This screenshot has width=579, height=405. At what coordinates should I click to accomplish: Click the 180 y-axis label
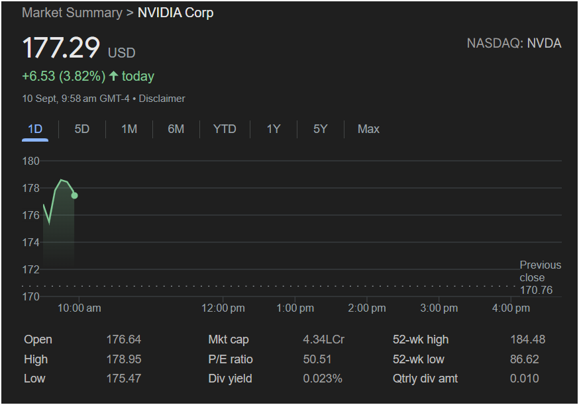(x=30, y=161)
